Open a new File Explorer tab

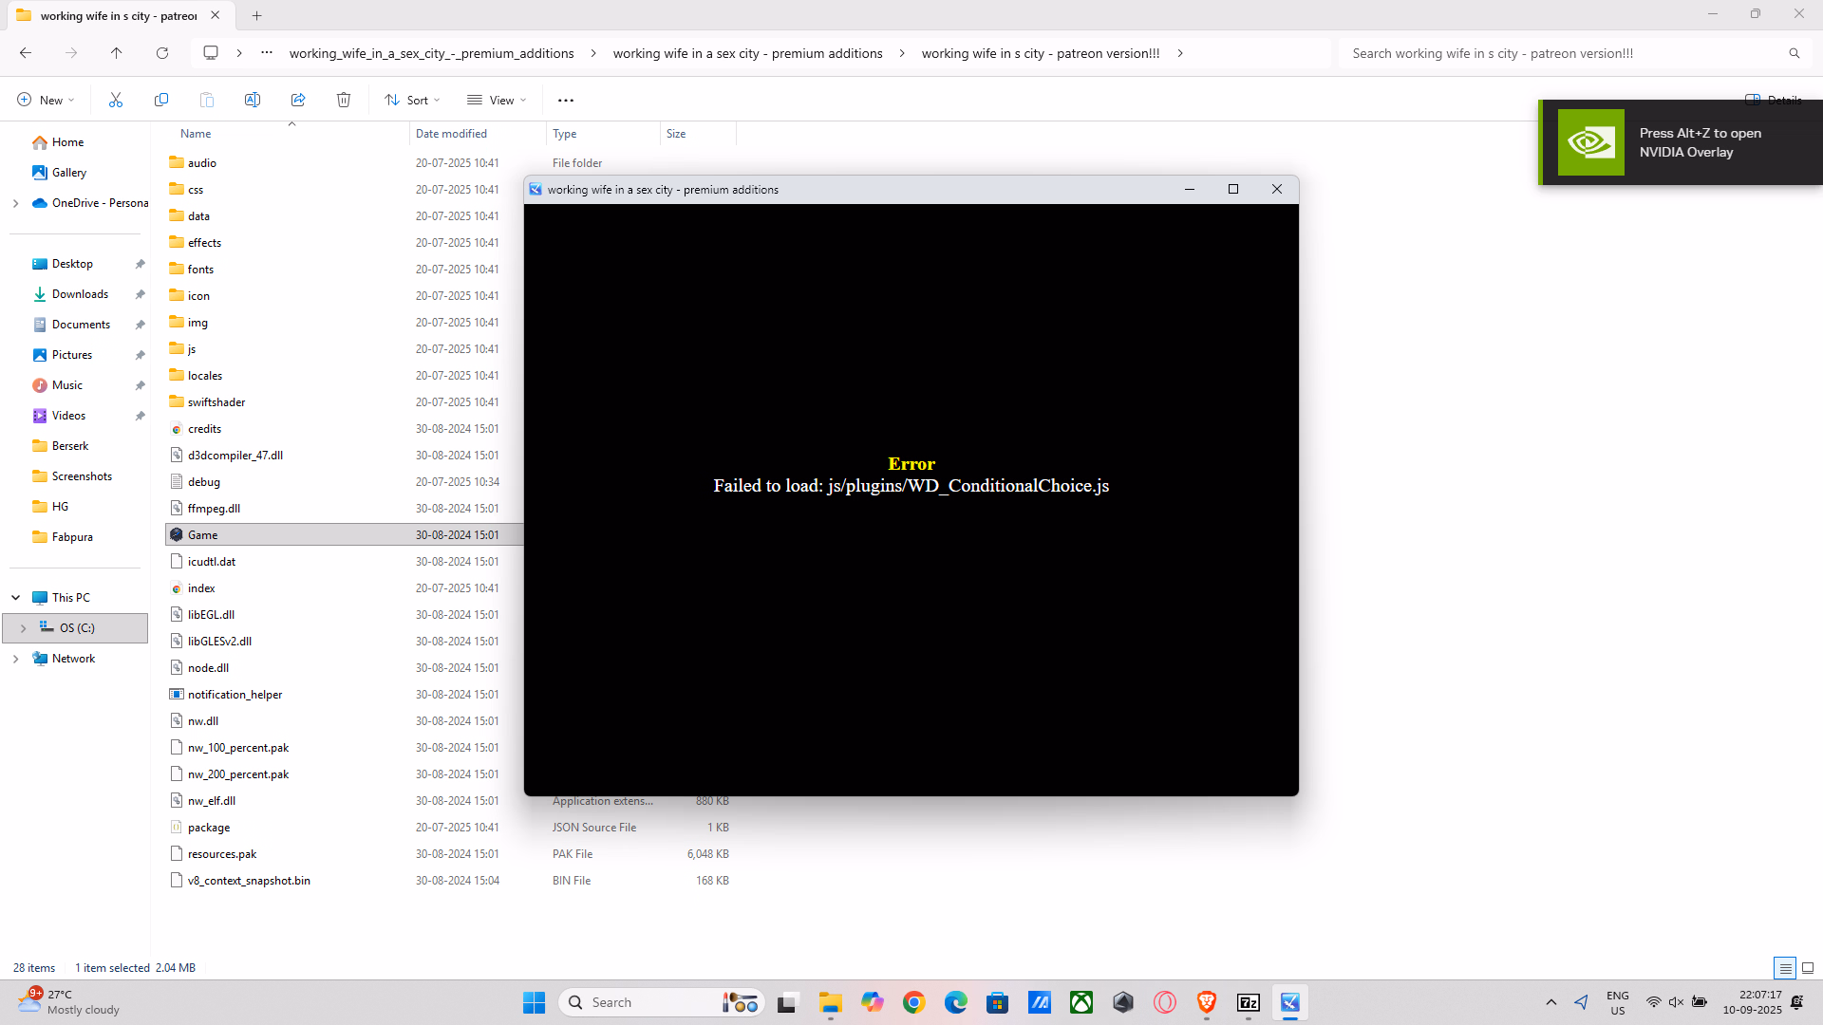point(257,15)
